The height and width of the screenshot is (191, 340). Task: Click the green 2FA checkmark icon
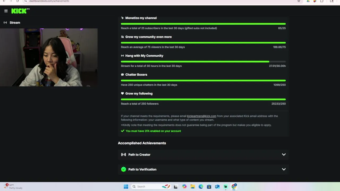coord(122,131)
